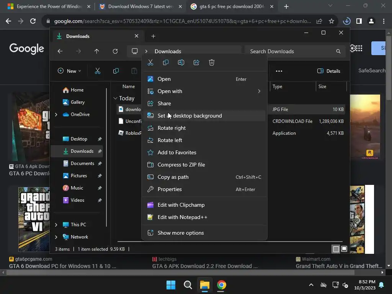Expand the This PC tree node

[x=56, y=225]
